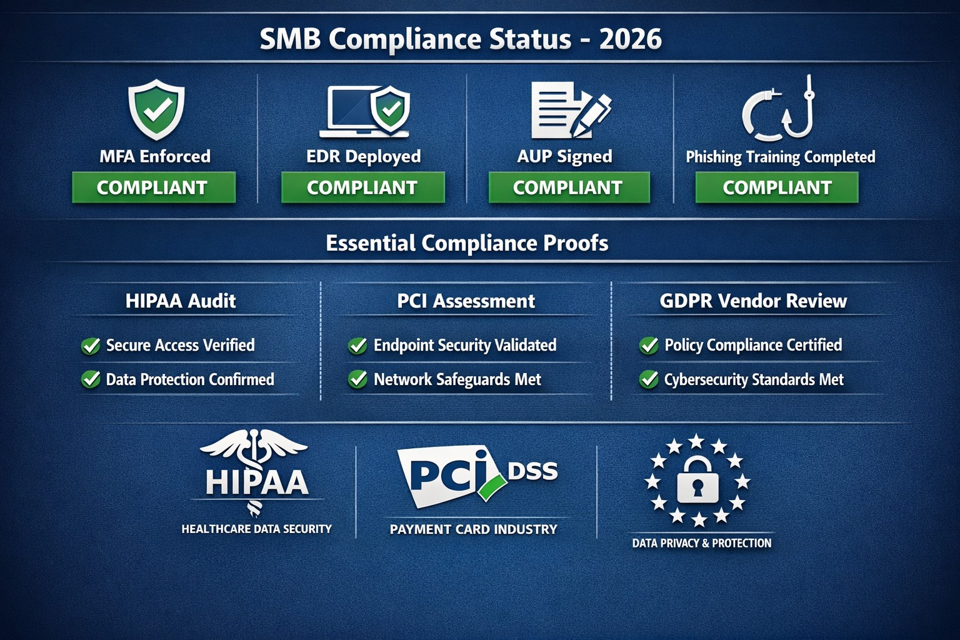This screenshot has height=640, width=960.
Task: Select the EDR Deployed laptop shield icon
Action: (x=366, y=111)
